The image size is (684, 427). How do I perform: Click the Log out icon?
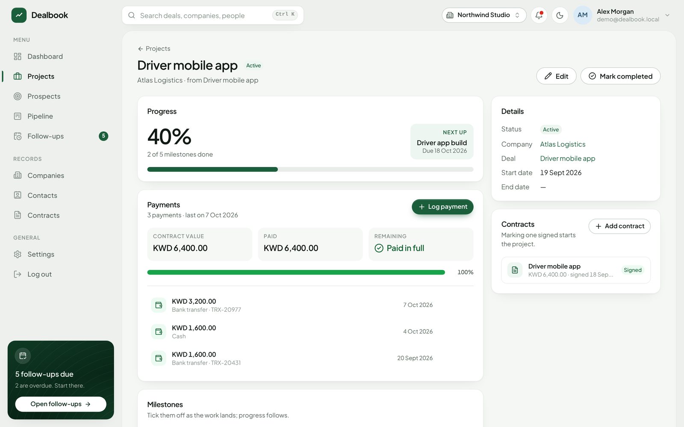[18, 274]
